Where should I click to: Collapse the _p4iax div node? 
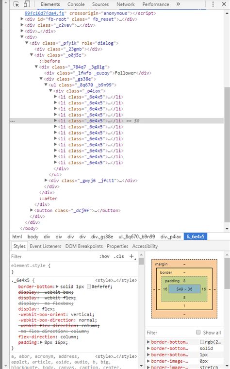51,91
